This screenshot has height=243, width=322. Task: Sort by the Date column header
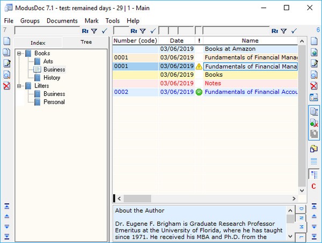pos(177,41)
